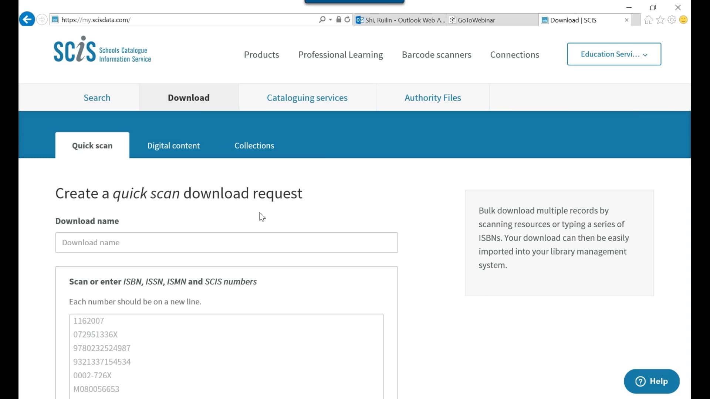Navigate to Authority Files
Screen dimensions: 710x399
433,97
